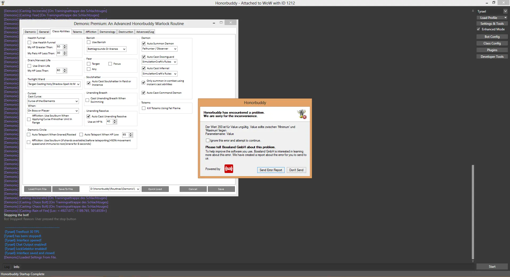Click Auto Teleport HP Low value field
Image resolution: width=510 pixels, height=277 pixels.
pyautogui.click(x=125, y=135)
